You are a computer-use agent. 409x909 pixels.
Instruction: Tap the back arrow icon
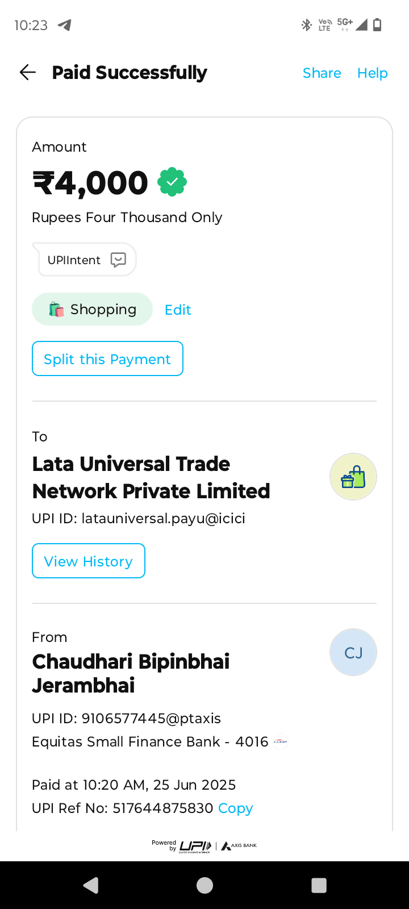[x=27, y=73]
